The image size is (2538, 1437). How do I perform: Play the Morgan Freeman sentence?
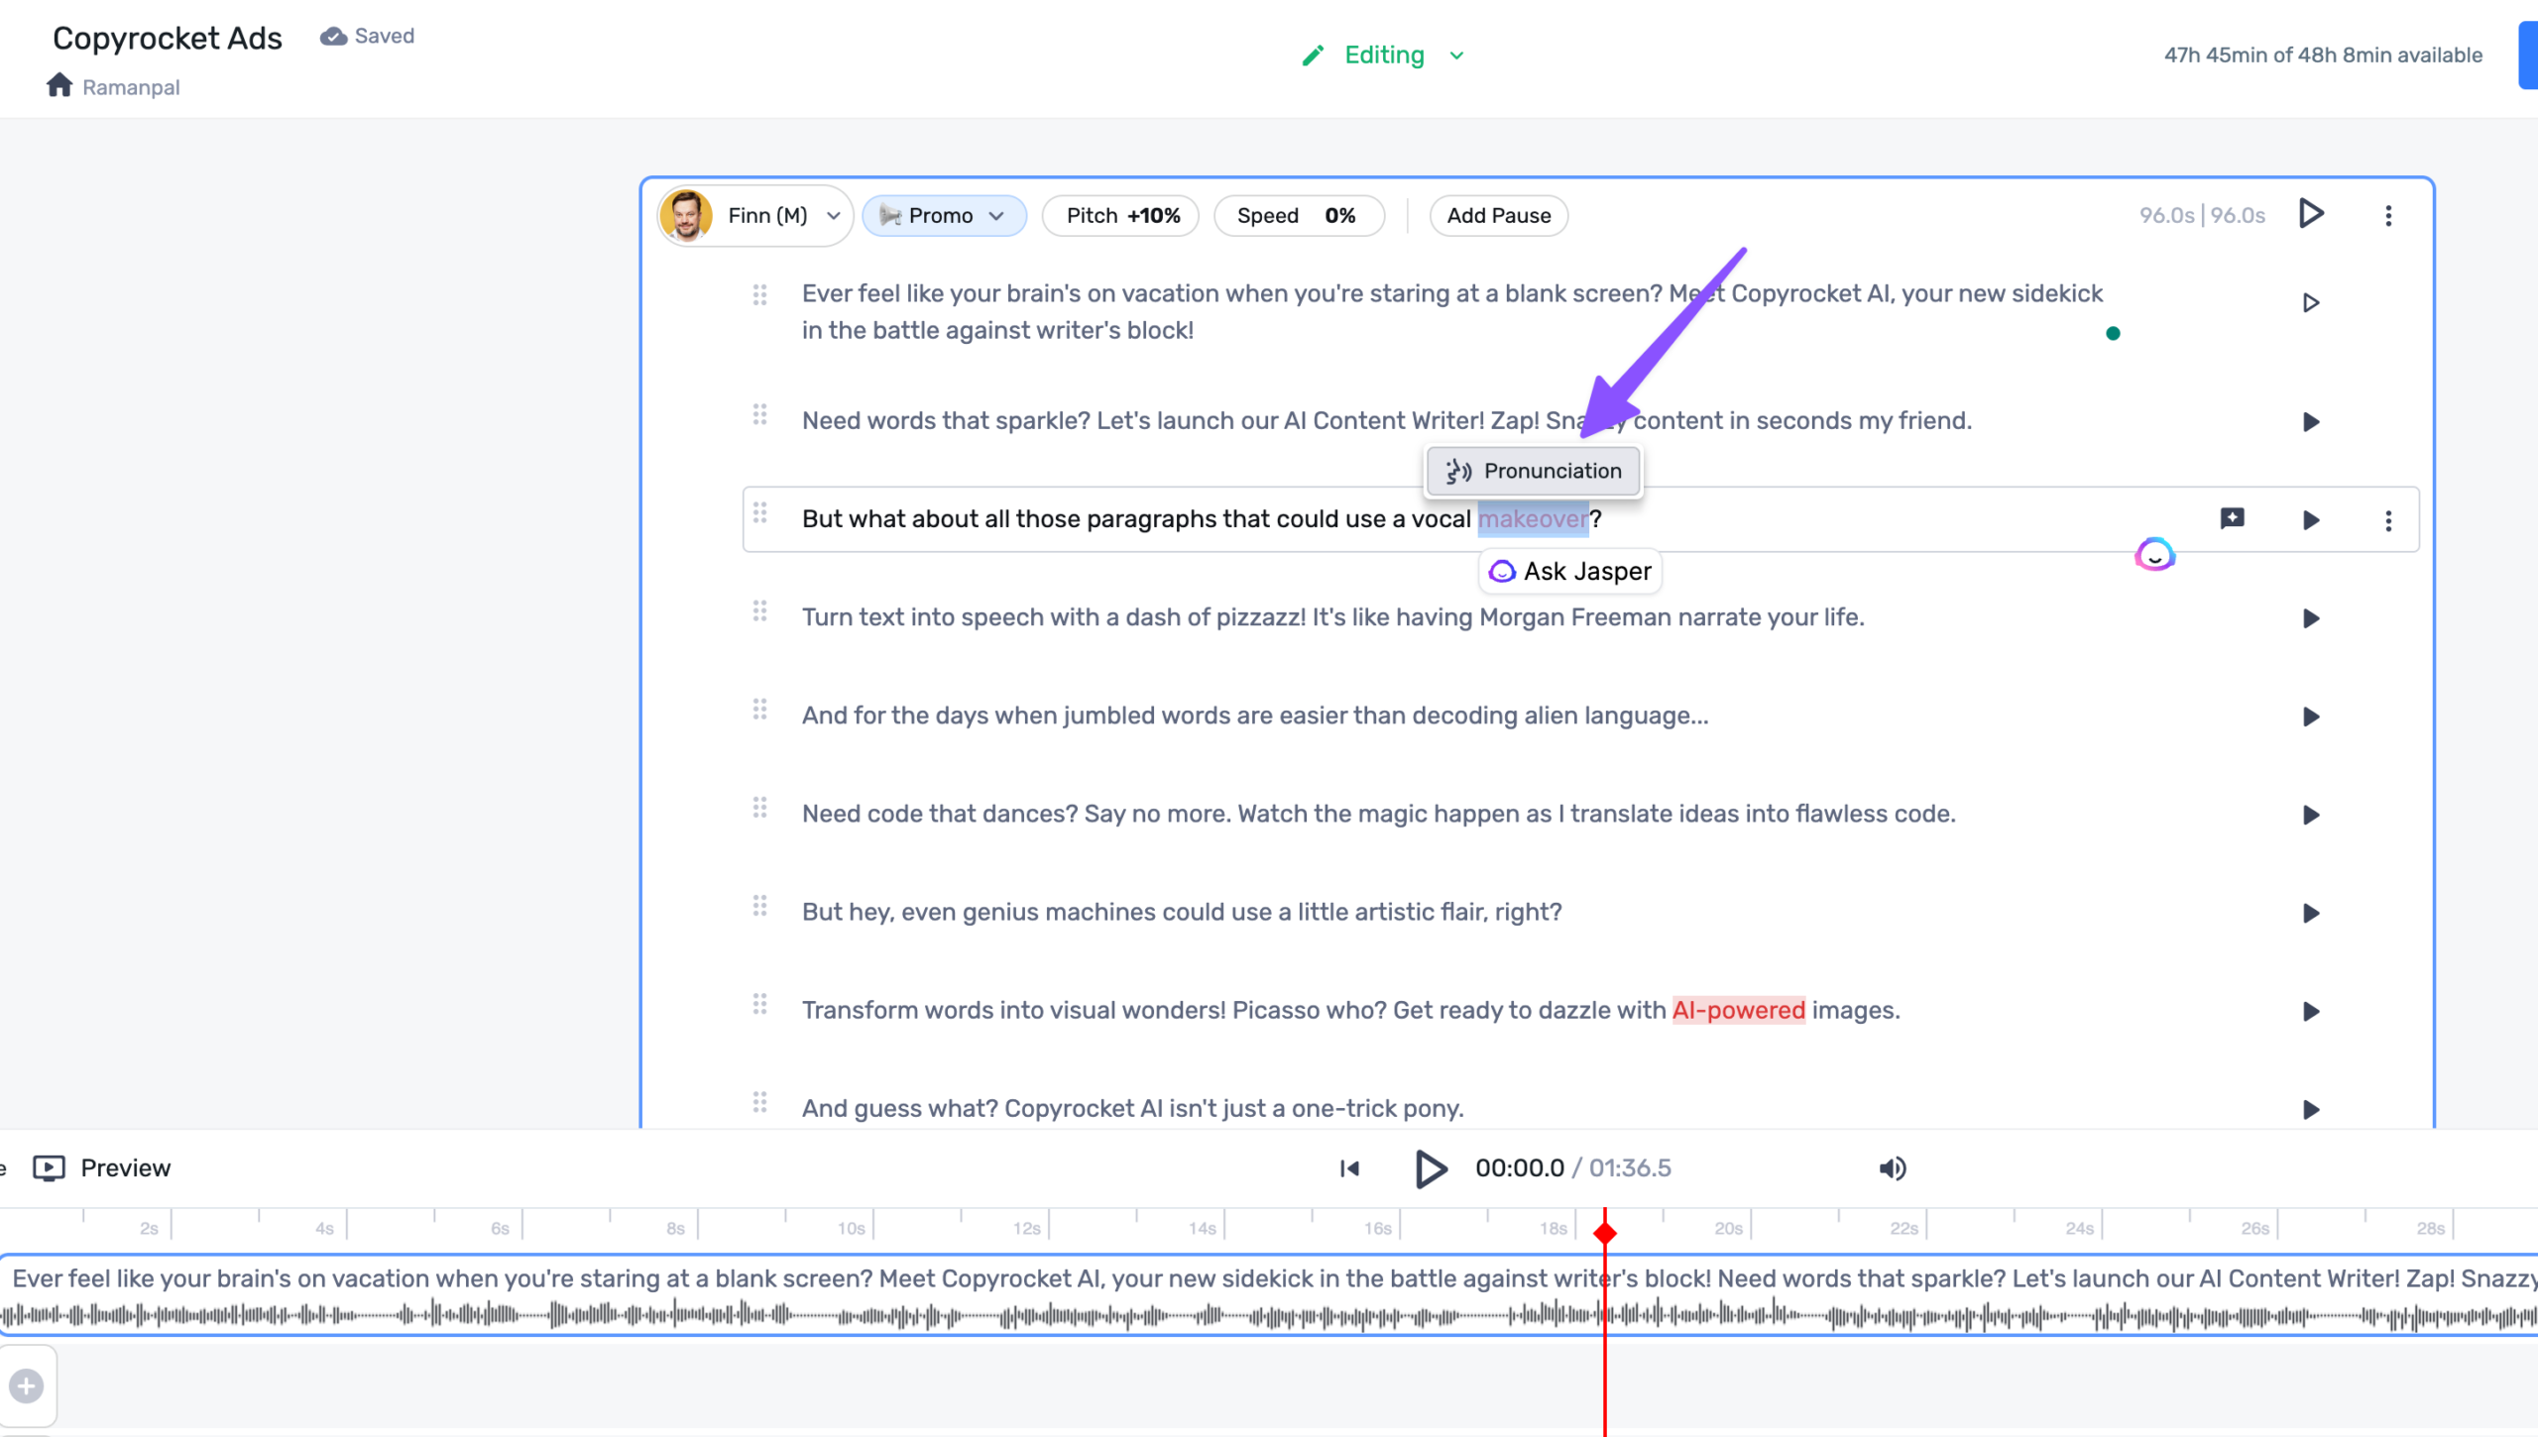[2311, 618]
